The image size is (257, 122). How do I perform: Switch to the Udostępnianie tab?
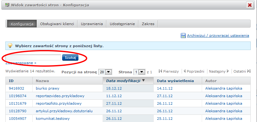122,24
